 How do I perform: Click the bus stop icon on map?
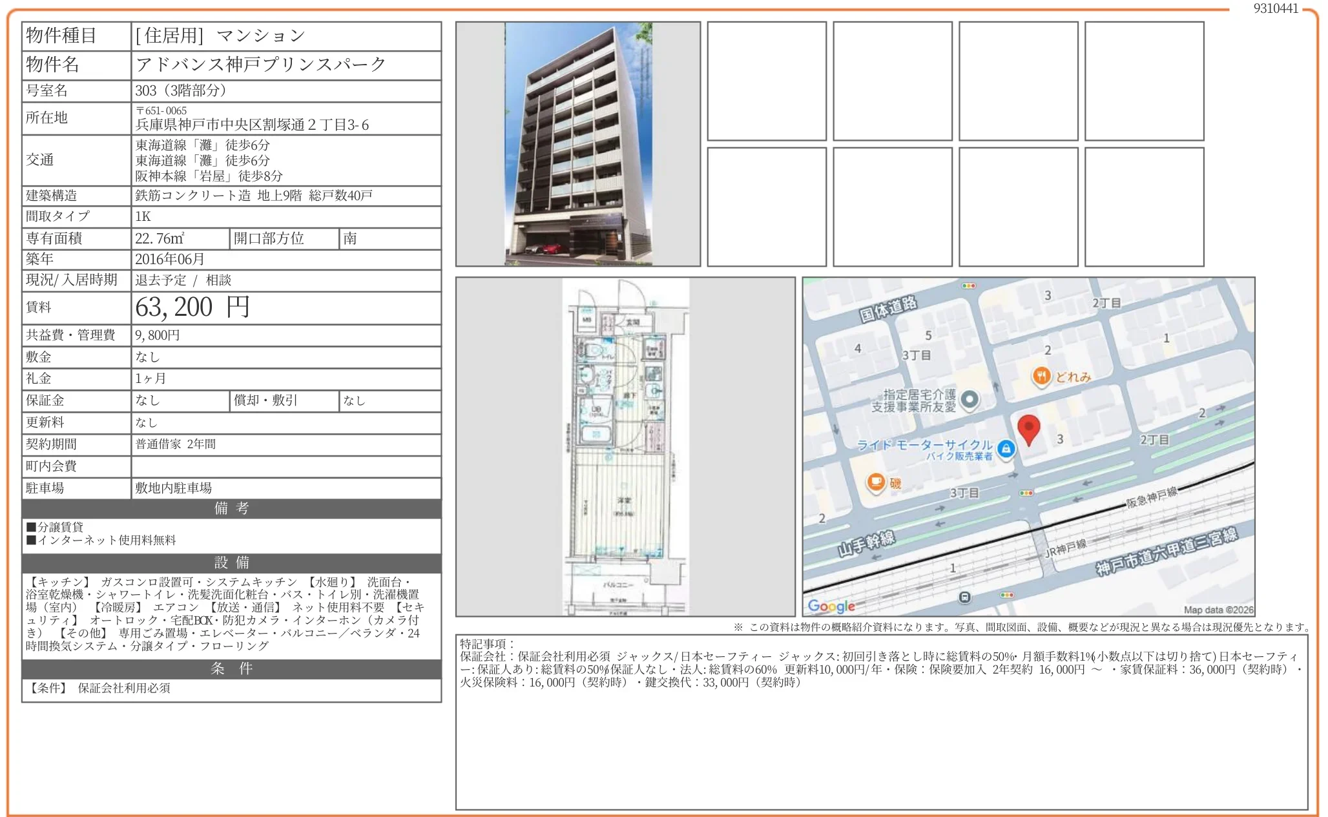pos(964,597)
